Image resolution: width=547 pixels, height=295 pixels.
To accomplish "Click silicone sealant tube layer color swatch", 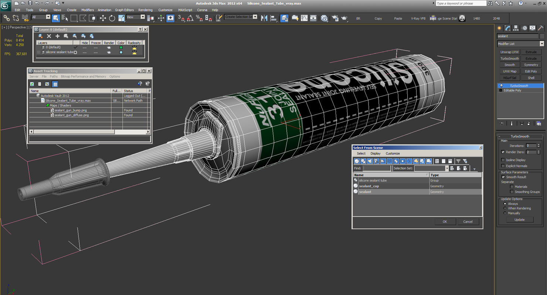I will tap(121, 52).
